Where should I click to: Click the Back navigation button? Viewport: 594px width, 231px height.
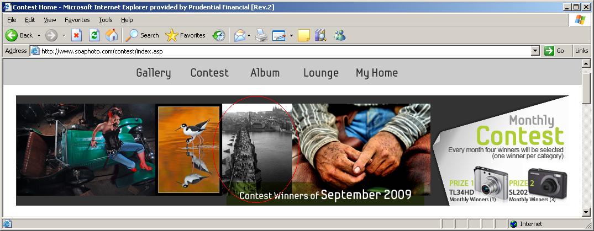pyautogui.click(x=19, y=35)
